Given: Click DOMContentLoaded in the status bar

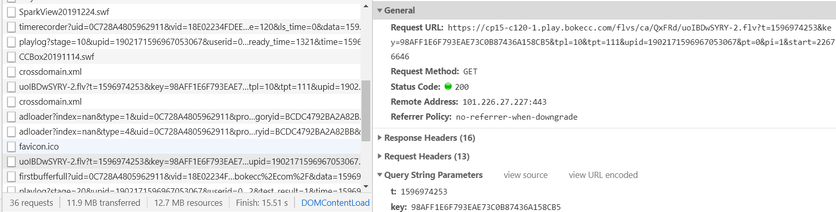Looking at the screenshot, I should (x=335, y=203).
